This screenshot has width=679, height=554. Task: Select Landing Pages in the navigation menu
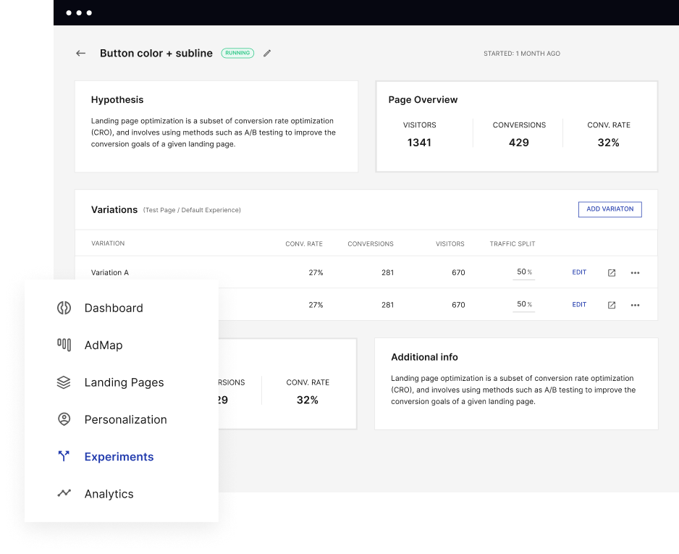click(123, 382)
